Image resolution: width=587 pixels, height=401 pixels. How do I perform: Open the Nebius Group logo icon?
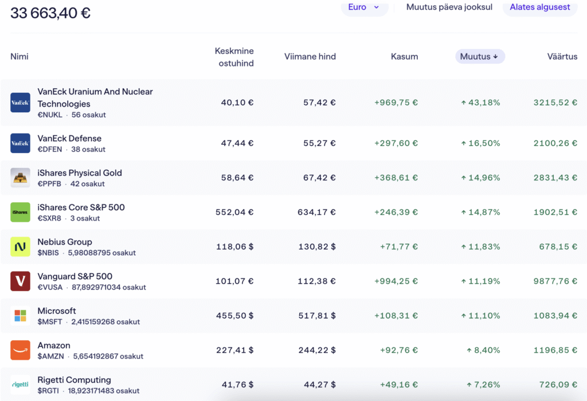pos(20,247)
